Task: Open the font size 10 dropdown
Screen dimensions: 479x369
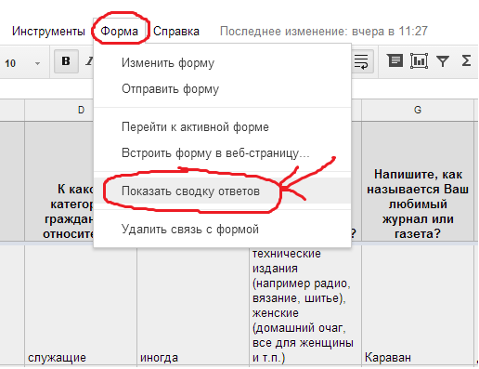Action: coord(21,63)
